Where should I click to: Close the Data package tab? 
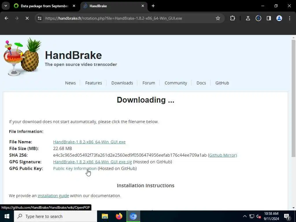click(74, 6)
